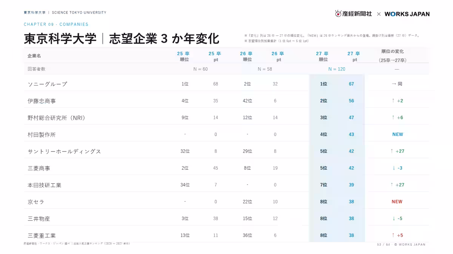Viewport: 453px width, 254px height.
Task: Click サントリー's 25卒 rank 32位
Action: (x=185, y=151)
